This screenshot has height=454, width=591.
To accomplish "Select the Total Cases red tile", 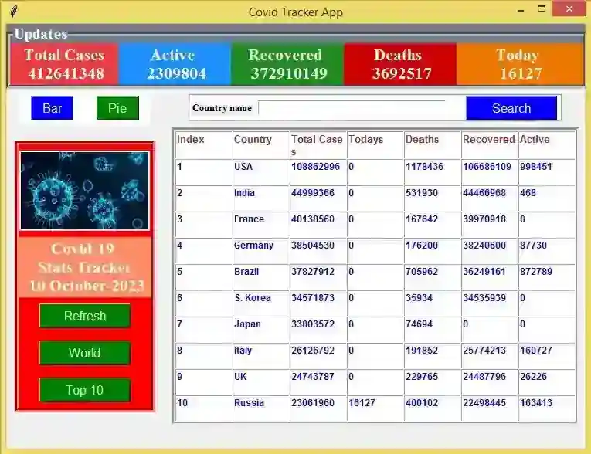I will coord(64,64).
